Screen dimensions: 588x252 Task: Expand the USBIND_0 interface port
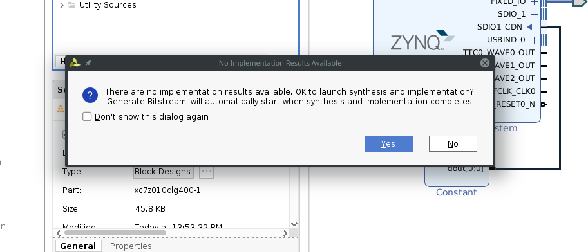tap(535, 40)
